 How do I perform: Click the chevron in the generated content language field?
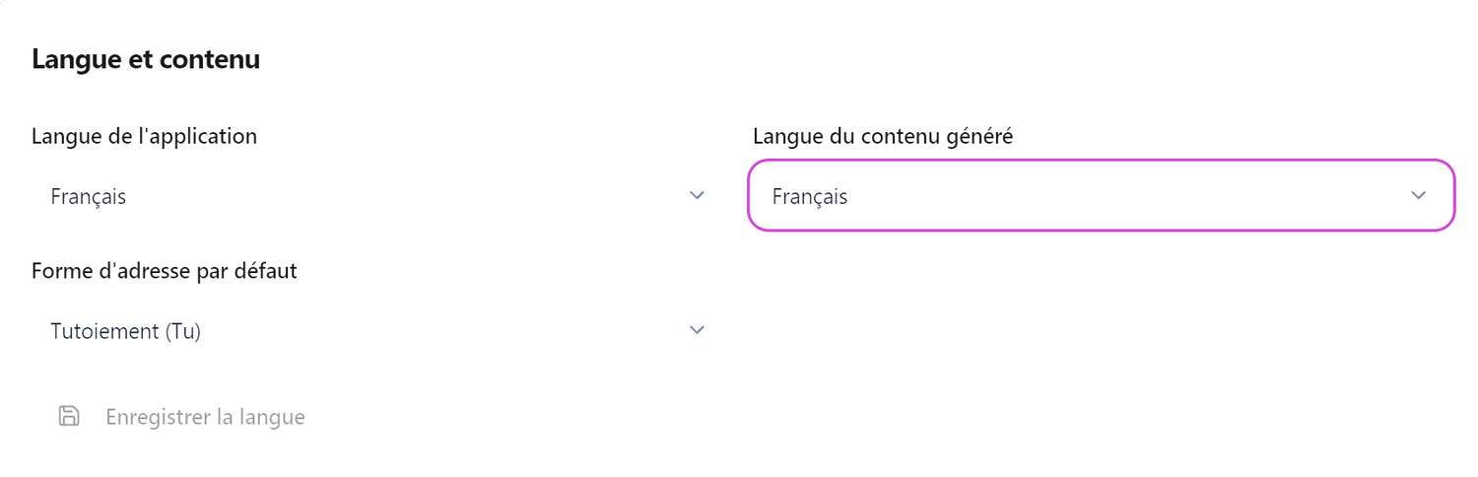1419,196
